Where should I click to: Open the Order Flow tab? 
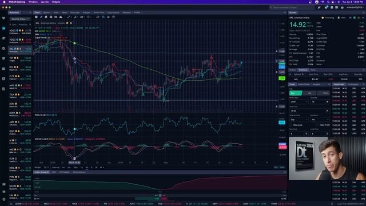point(99,13)
